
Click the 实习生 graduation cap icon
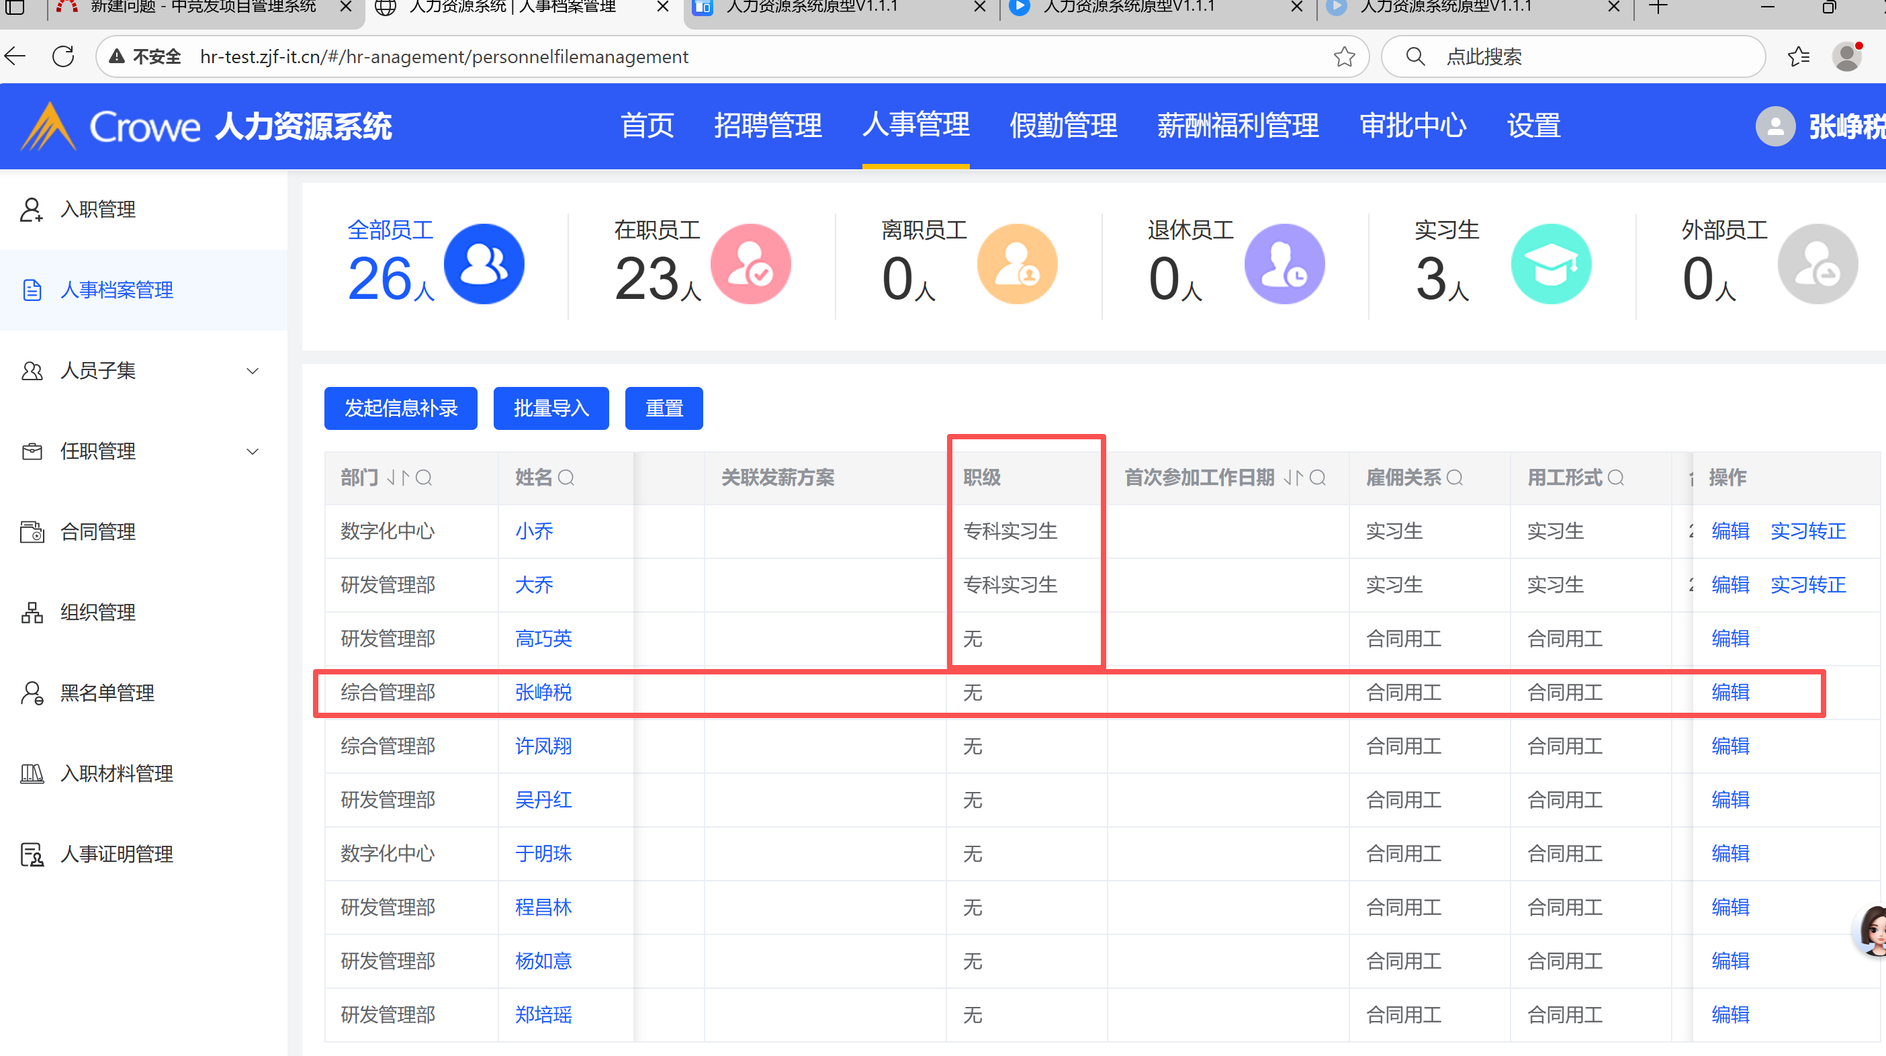1551,265
